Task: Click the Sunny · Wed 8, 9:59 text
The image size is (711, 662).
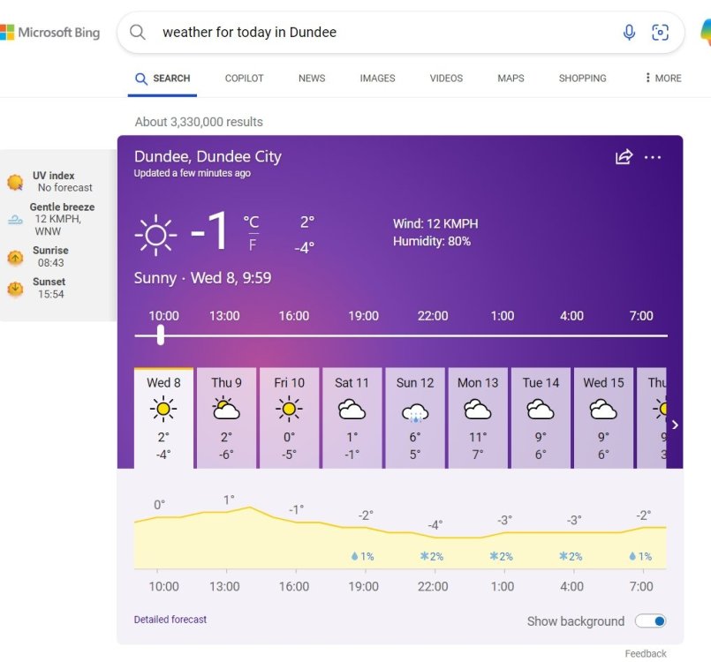Action: pyautogui.click(x=202, y=278)
